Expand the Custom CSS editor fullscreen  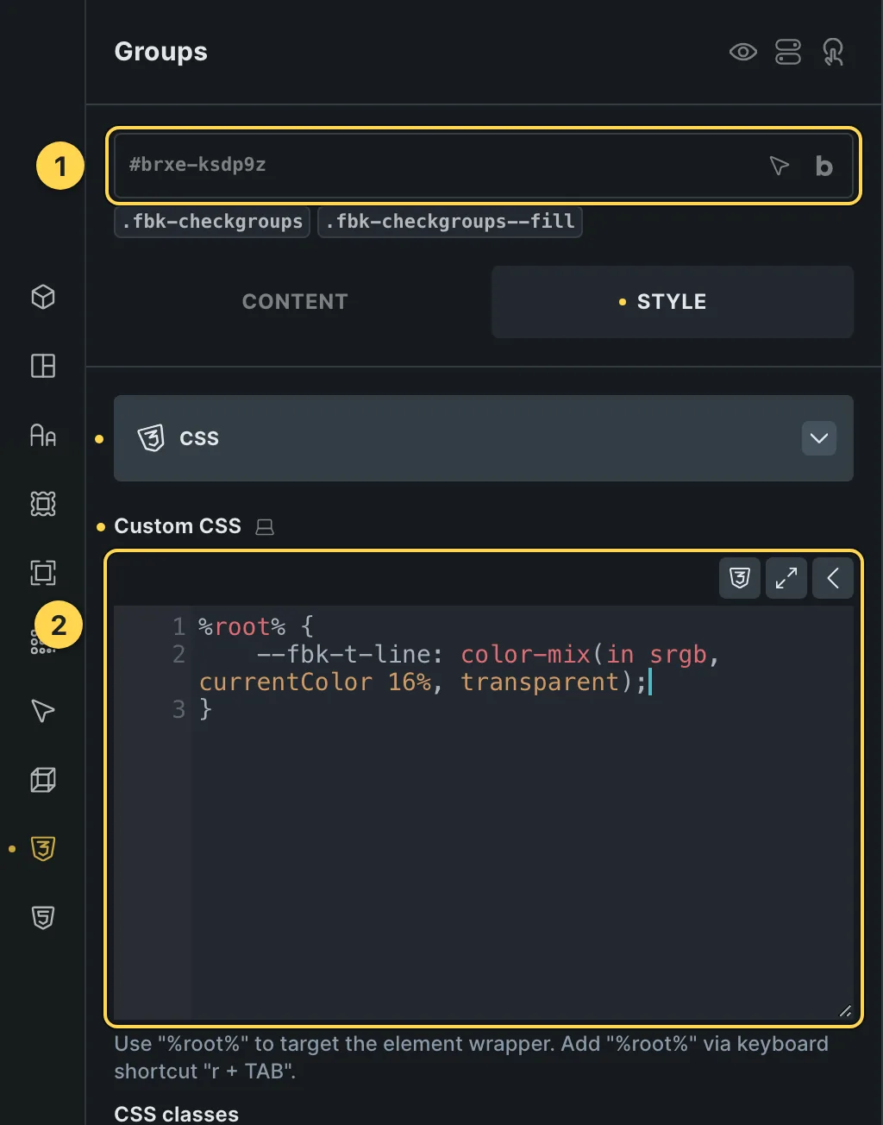[786, 578]
